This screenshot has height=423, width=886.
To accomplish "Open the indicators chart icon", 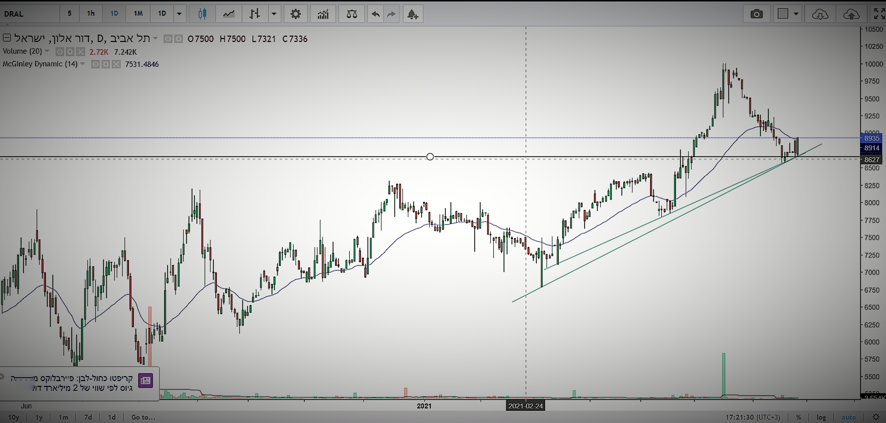I will click(323, 14).
